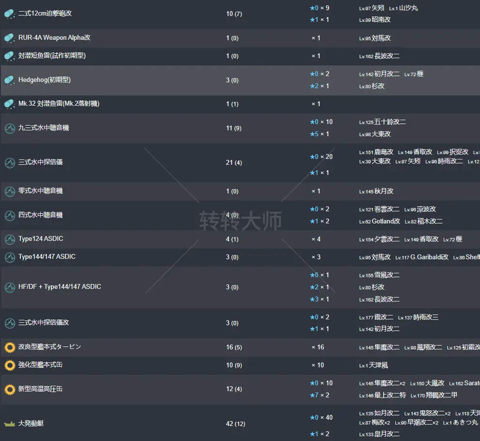
Task: Click the turbine icon for 改良型艦本式タービン
Action: 9,347
